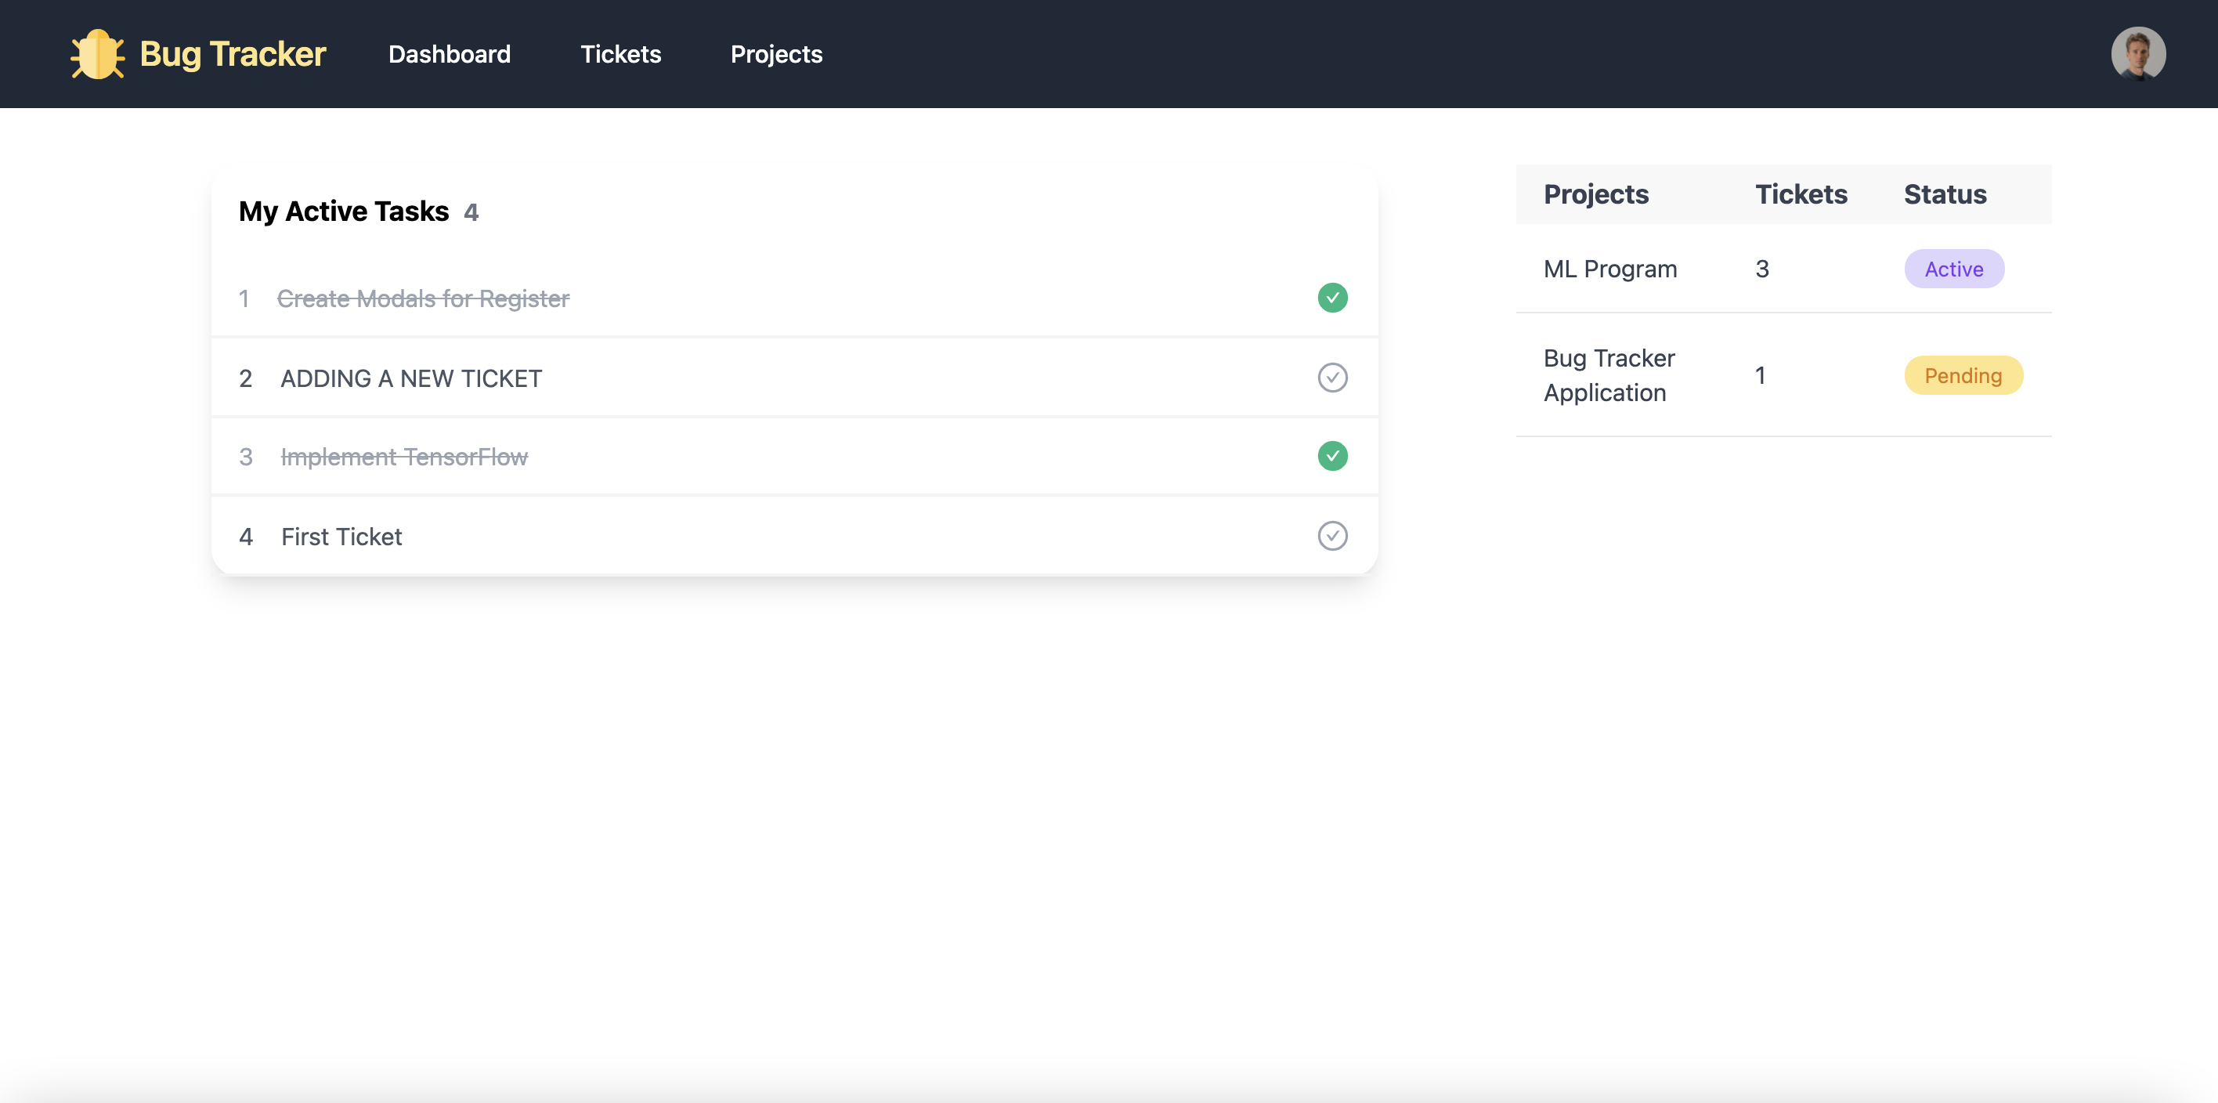Click the Active status badge

pyautogui.click(x=1953, y=269)
